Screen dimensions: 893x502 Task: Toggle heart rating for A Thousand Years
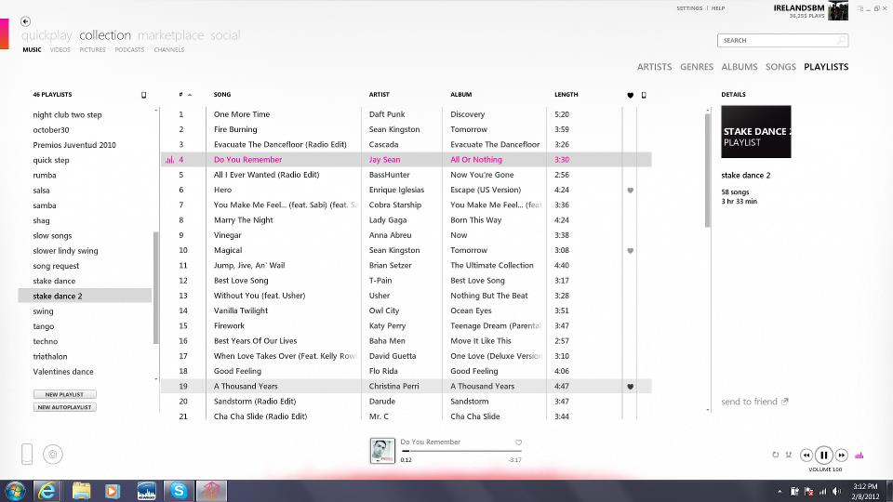point(630,387)
